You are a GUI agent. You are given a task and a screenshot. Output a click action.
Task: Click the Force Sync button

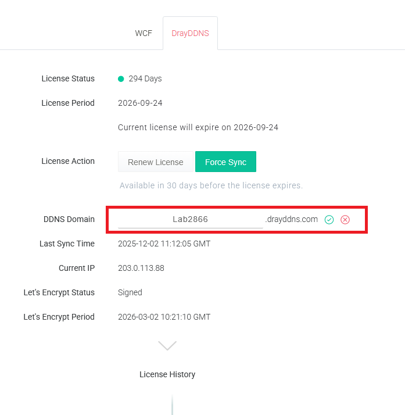(x=225, y=162)
